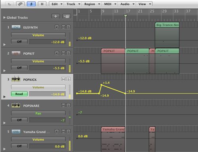The width and height of the screenshot is (198, 152).
Task: Click the waveform icon on POPSNARE track
Action: click(x=16, y=105)
